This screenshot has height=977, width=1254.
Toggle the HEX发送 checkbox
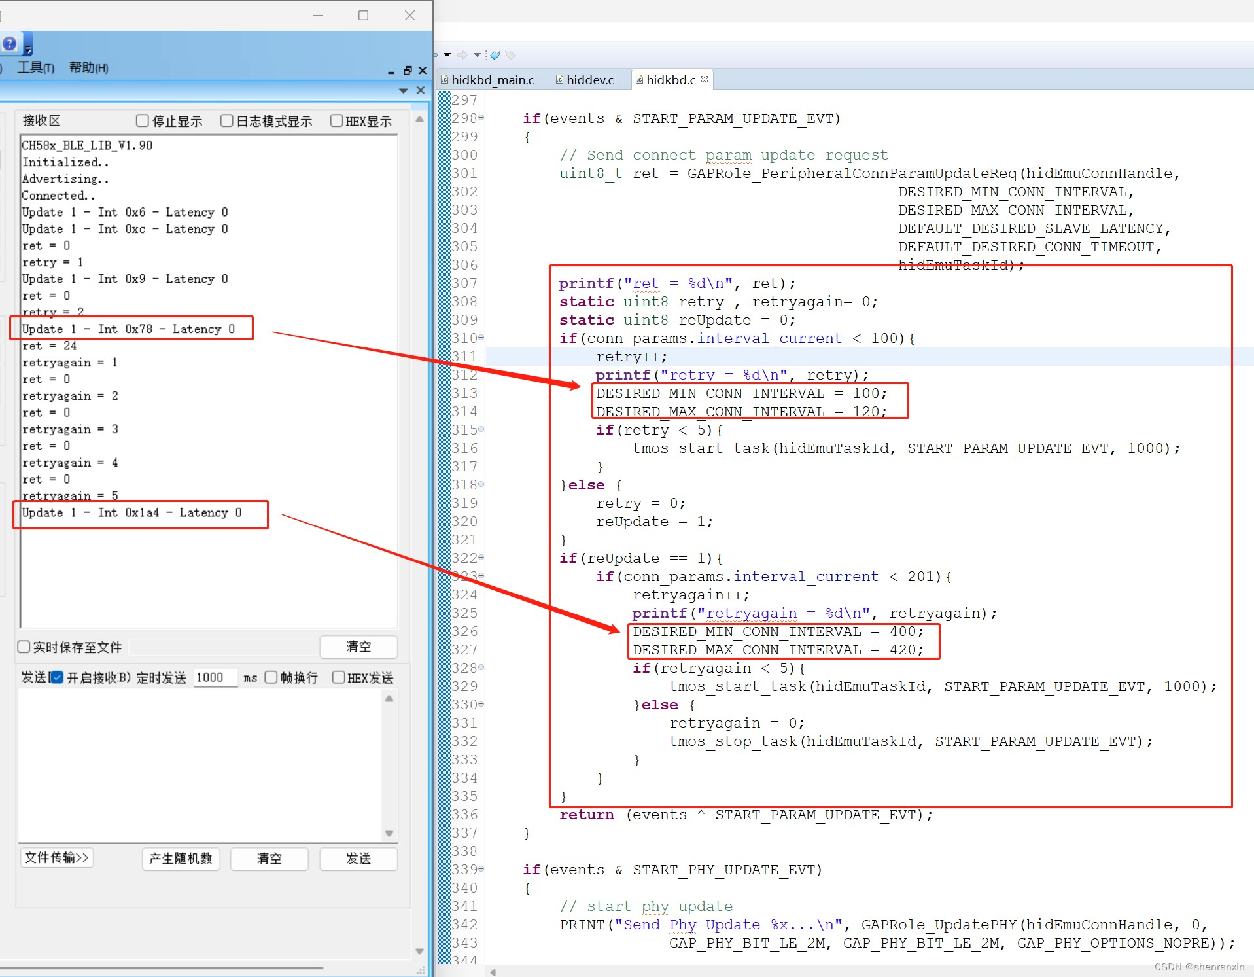[x=338, y=677]
